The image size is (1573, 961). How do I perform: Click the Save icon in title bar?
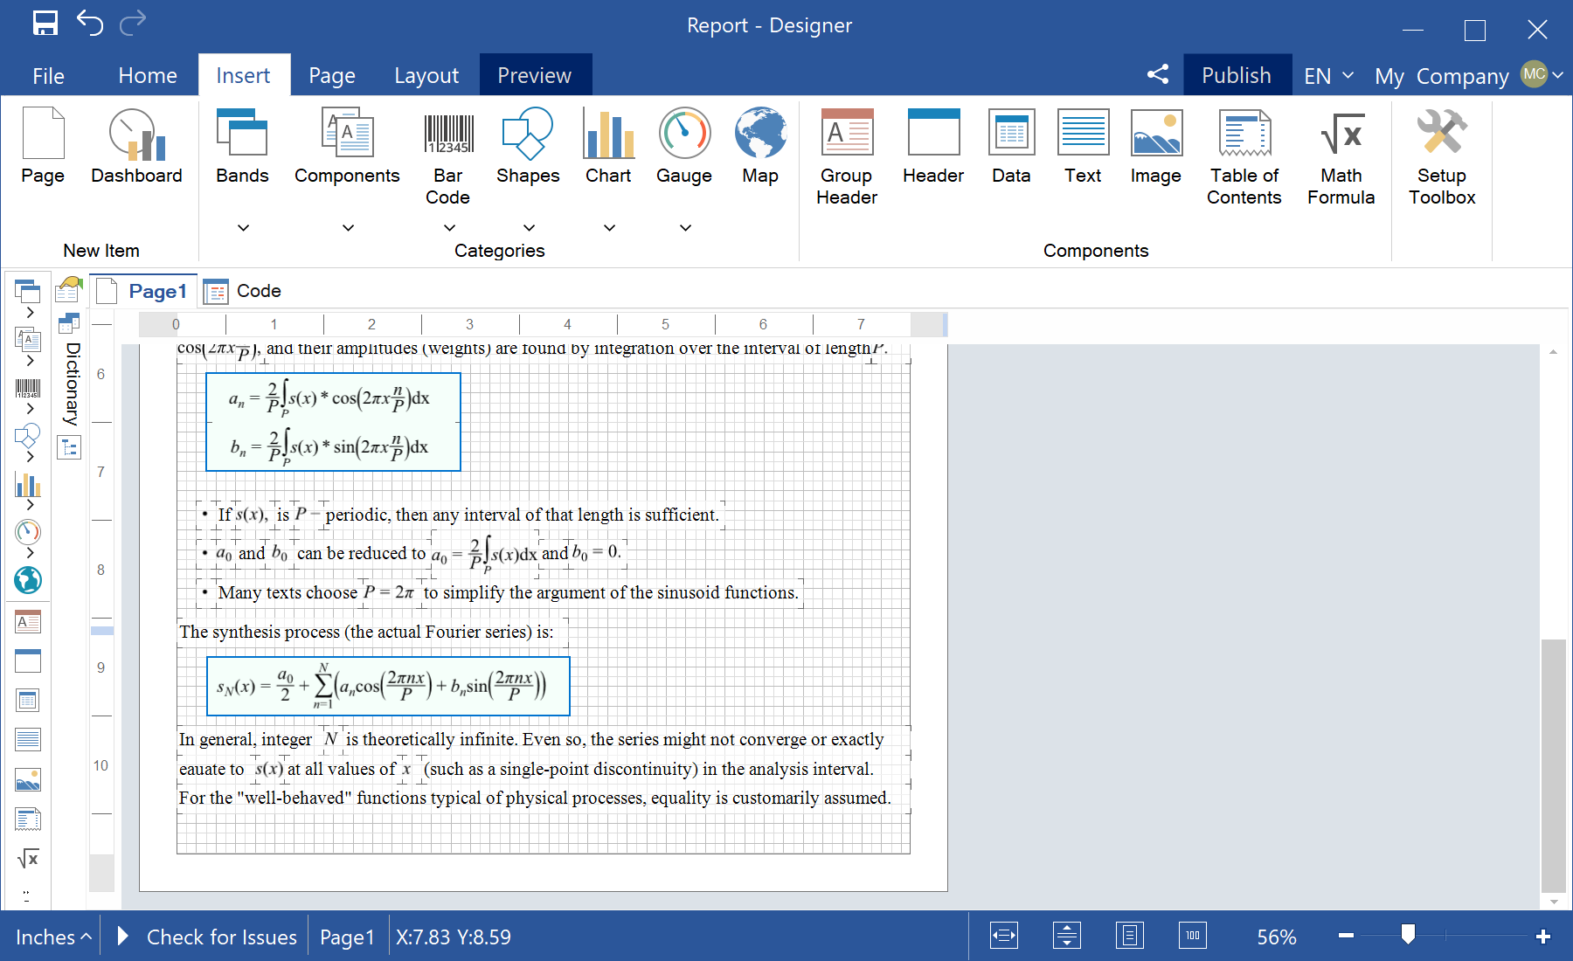click(45, 24)
